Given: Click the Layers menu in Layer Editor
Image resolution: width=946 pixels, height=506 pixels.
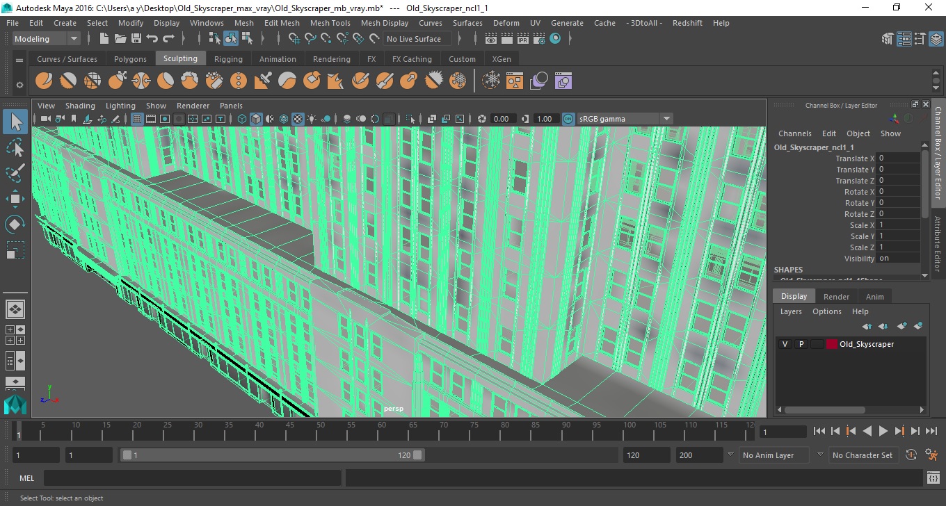Looking at the screenshot, I should (791, 311).
